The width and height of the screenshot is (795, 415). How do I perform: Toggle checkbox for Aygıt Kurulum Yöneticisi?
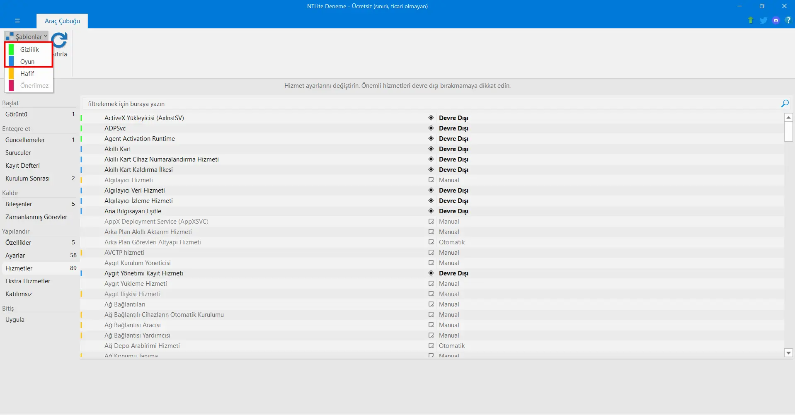point(431,263)
